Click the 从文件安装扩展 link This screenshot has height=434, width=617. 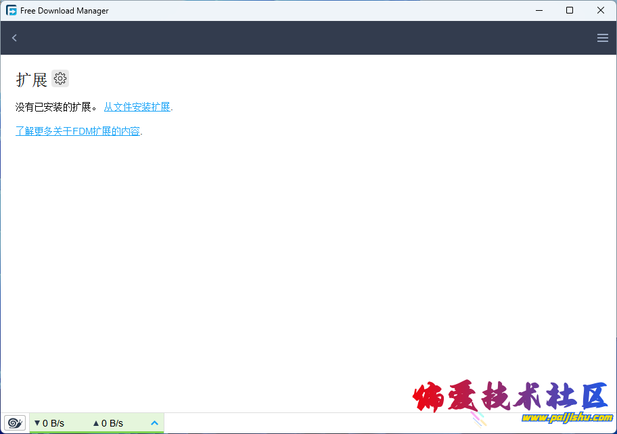tap(137, 107)
